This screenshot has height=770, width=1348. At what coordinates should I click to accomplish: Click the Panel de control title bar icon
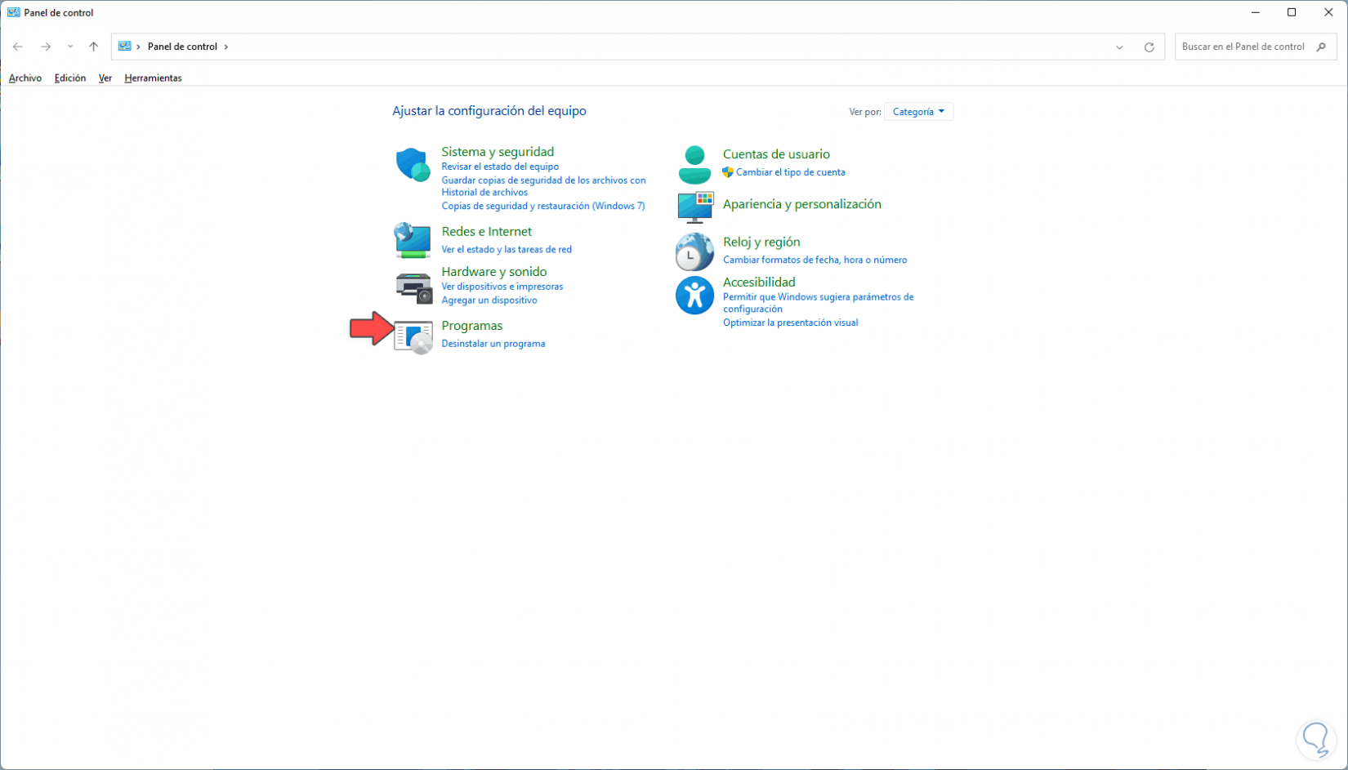(14, 12)
